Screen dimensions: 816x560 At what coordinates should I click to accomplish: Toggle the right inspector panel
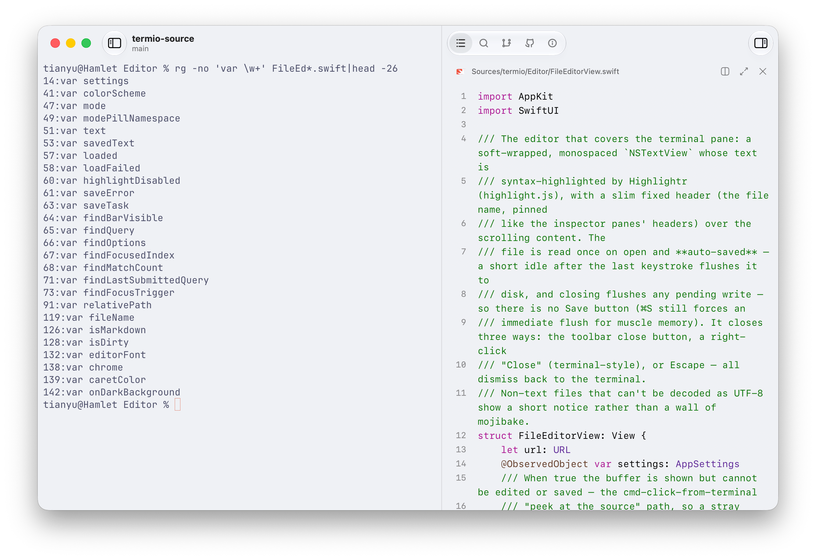tap(760, 43)
